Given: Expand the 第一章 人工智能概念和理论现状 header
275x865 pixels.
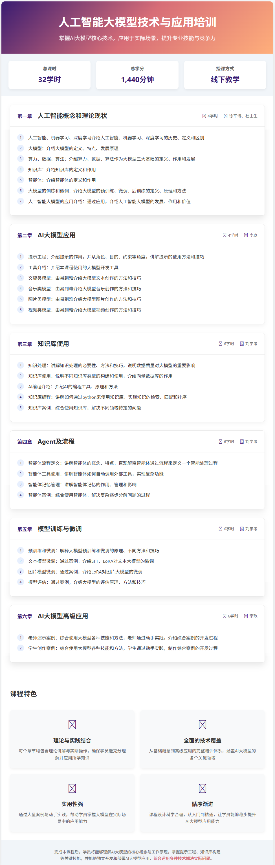Looking at the screenshot, I should point(137,116).
